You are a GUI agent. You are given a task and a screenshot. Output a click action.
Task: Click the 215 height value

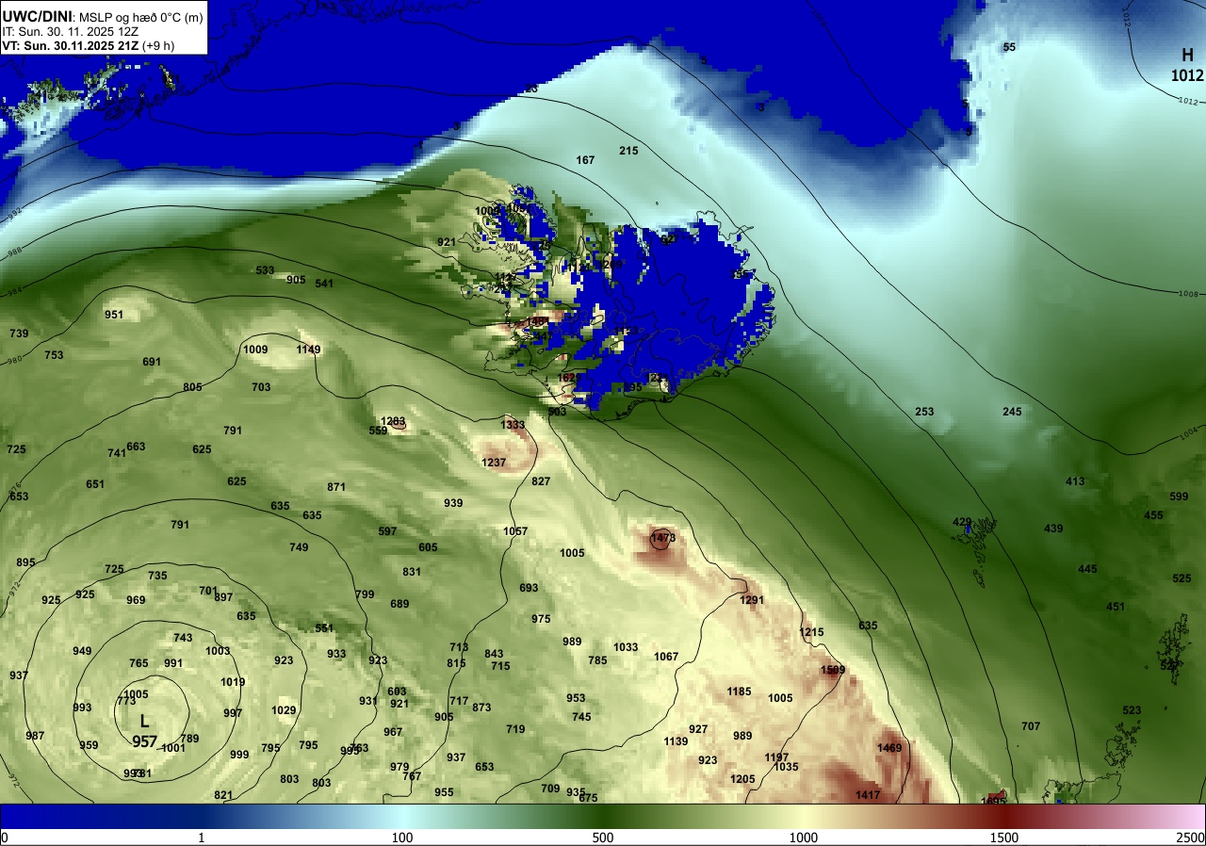(x=628, y=151)
